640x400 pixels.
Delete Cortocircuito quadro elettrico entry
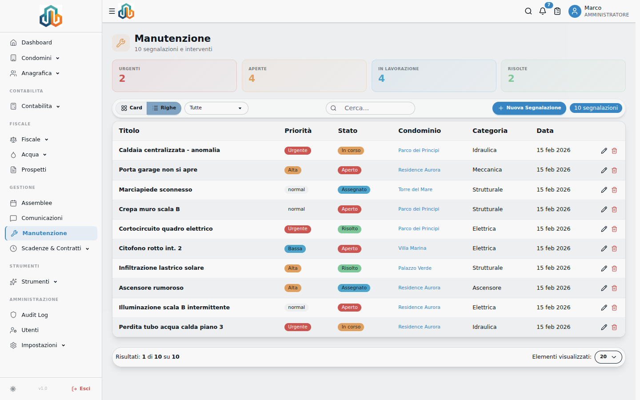click(x=614, y=229)
